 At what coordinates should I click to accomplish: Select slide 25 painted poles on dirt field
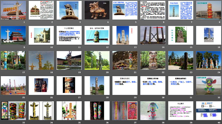click(x=13, y=85)
